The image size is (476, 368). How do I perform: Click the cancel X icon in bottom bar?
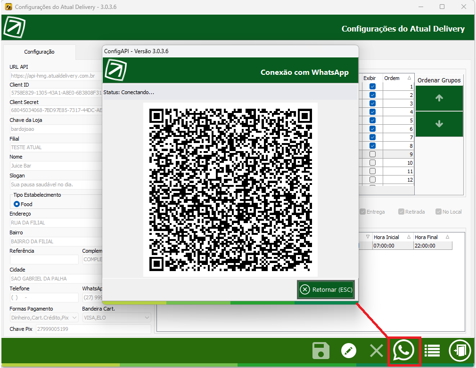[377, 351]
